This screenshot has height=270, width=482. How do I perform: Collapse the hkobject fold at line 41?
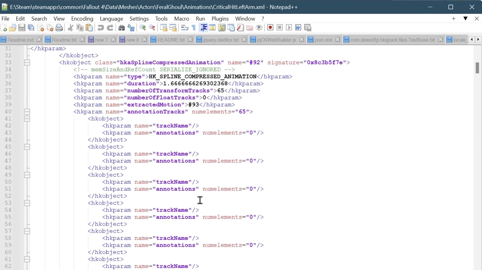pyautogui.click(x=27, y=119)
